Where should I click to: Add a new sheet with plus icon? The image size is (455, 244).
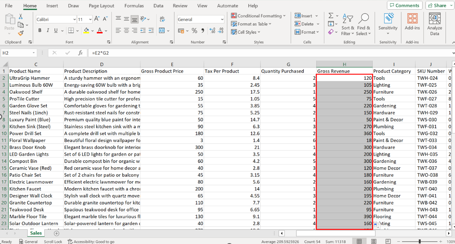[56, 233]
